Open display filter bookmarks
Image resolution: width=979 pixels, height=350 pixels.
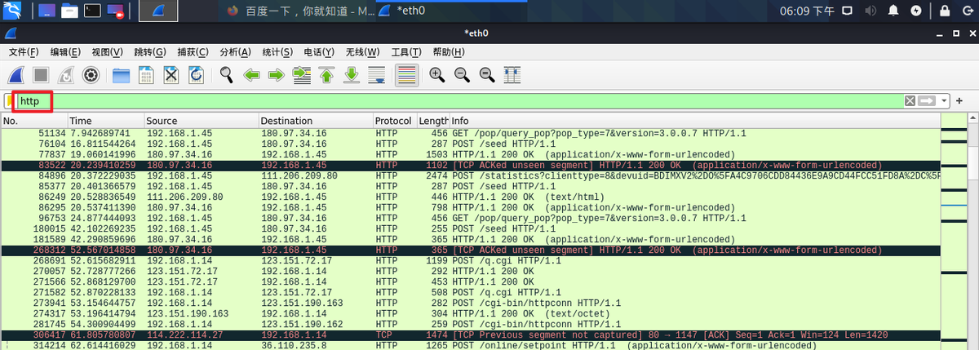[10, 101]
